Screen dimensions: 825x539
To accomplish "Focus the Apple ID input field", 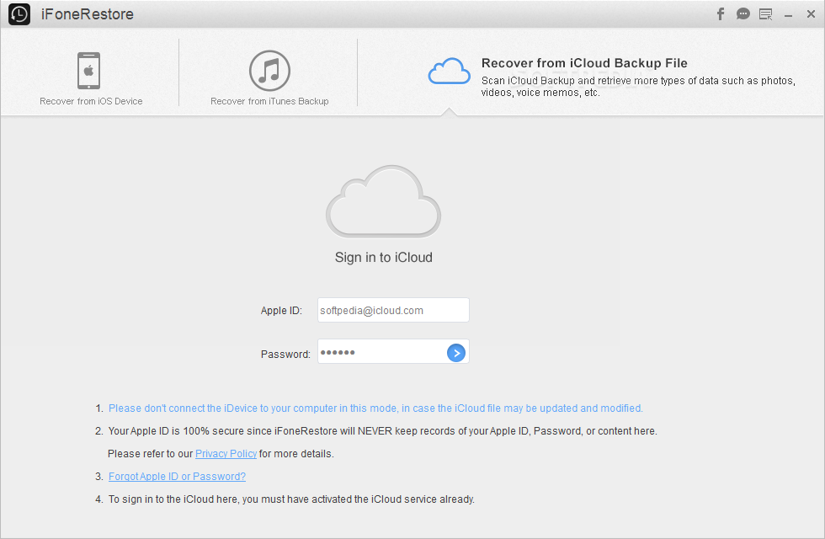I will click(x=393, y=310).
